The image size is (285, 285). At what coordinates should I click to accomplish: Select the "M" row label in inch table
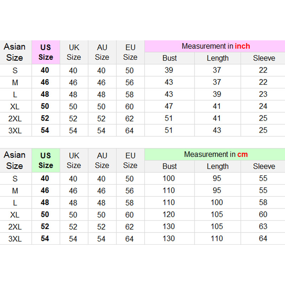15,83
